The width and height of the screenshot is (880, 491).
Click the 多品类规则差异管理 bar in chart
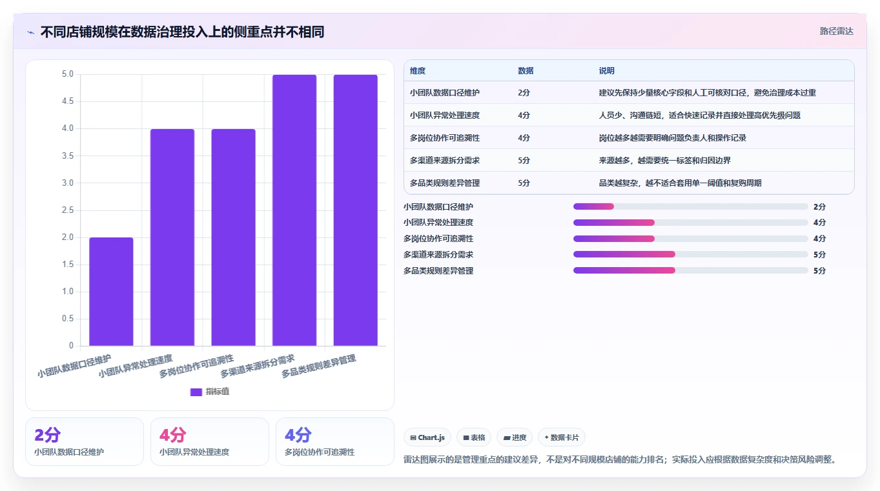[355, 210]
